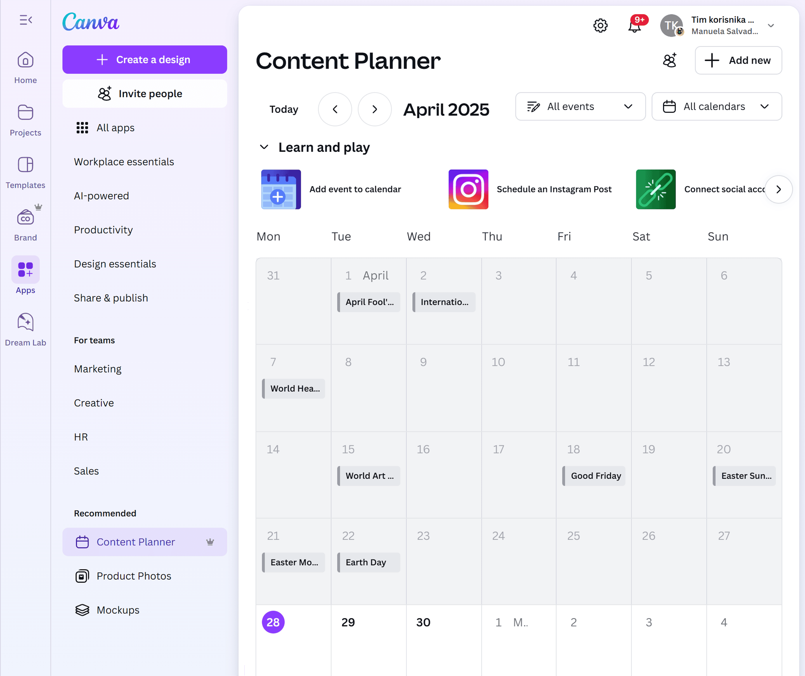Click the Create a design button
This screenshot has width=805, height=676.
click(x=145, y=60)
